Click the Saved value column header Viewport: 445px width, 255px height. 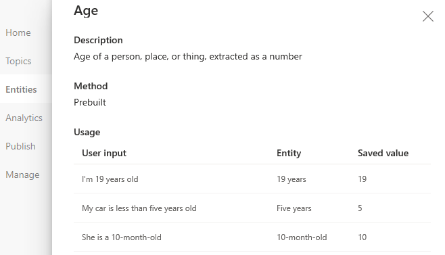(383, 153)
